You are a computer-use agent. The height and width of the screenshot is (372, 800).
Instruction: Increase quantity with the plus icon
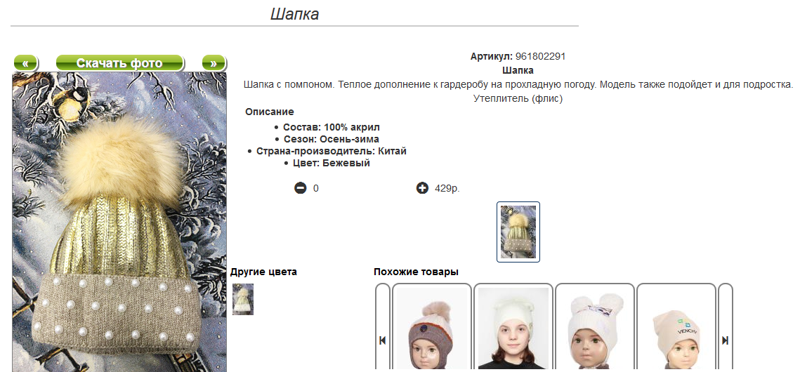coord(422,188)
